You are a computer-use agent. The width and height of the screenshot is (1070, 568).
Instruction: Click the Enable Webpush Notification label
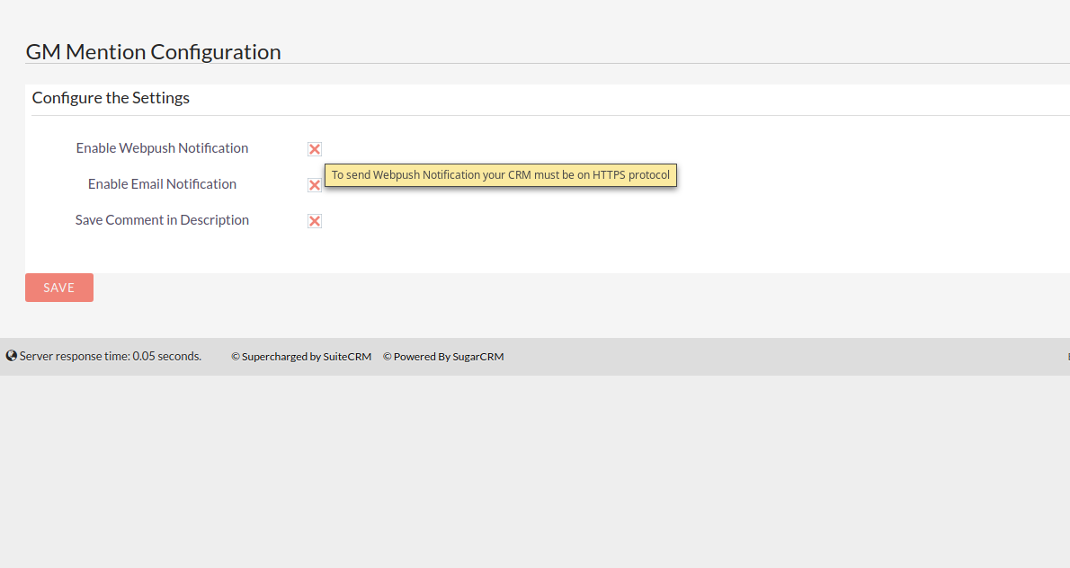(163, 148)
